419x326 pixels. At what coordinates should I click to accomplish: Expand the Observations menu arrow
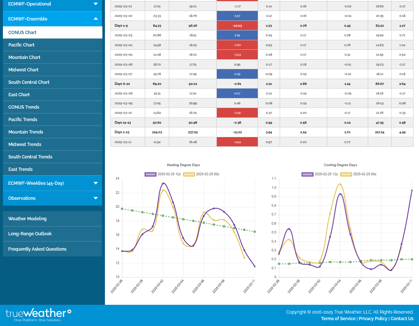[95, 198]
